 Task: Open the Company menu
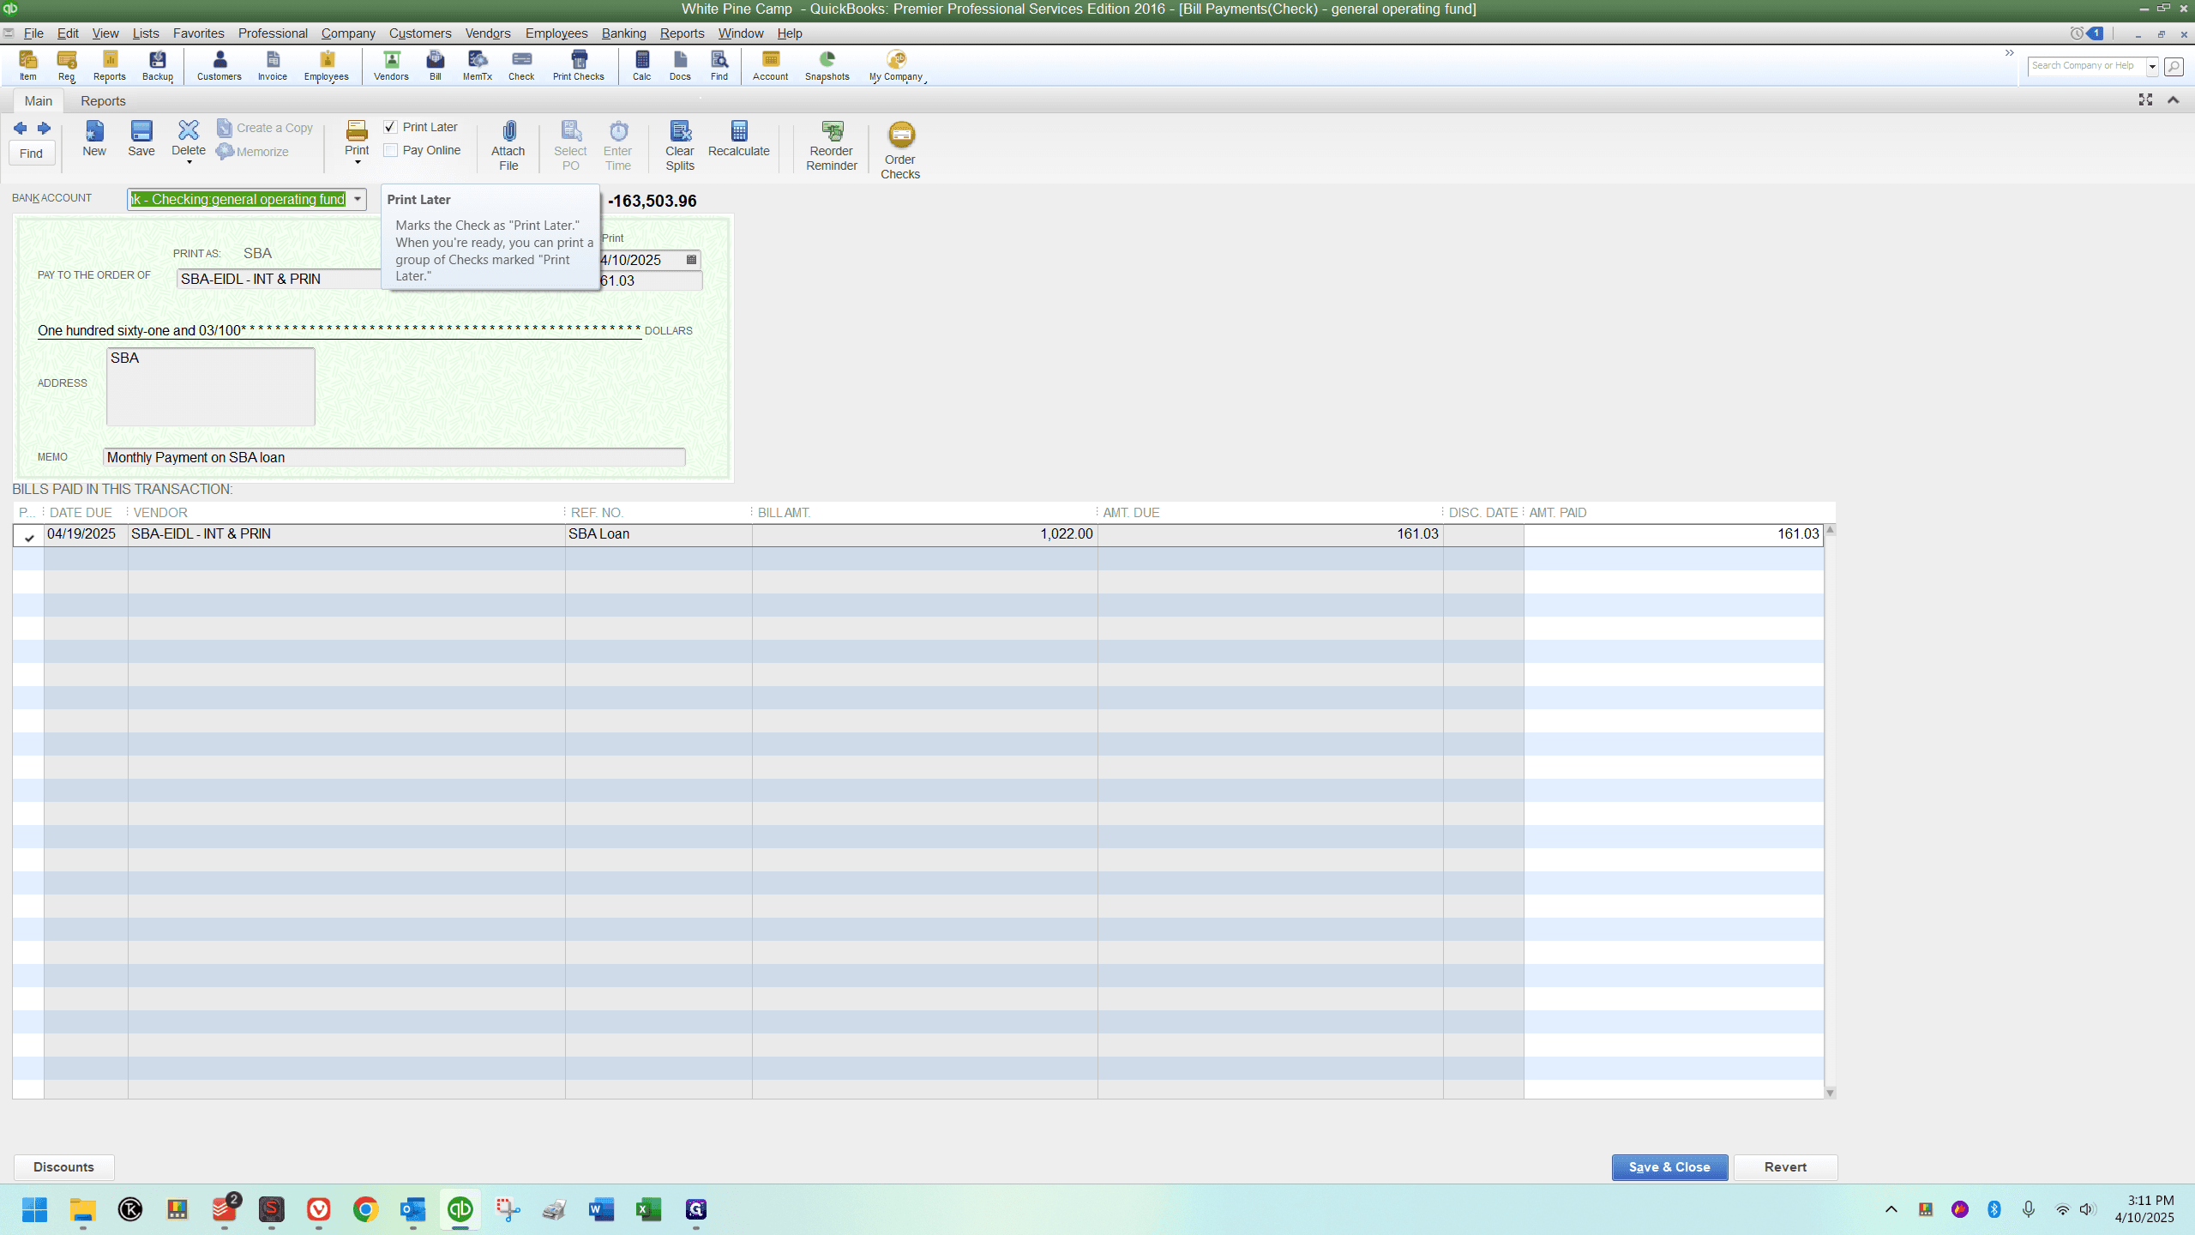coord(348,33)
